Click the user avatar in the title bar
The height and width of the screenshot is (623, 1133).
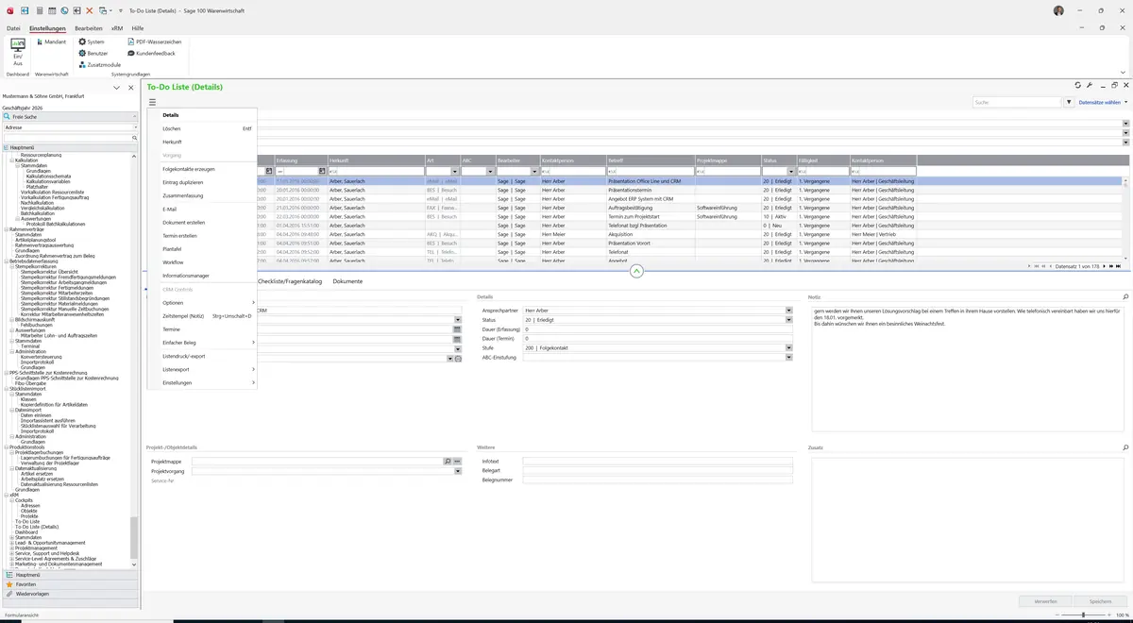(x=1057, y=10)
